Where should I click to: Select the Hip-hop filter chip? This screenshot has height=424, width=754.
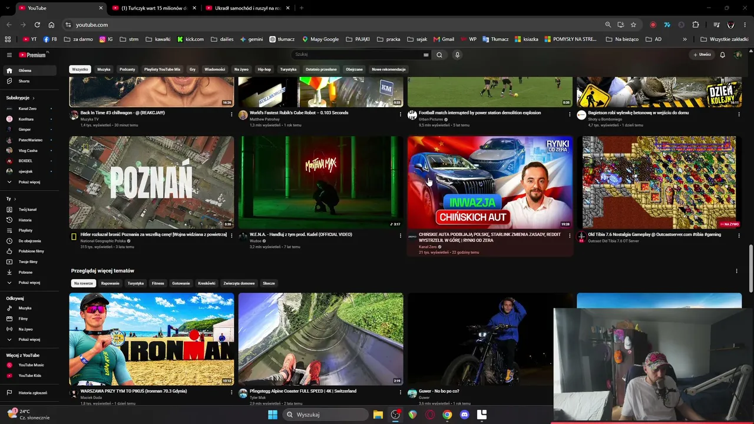tap(264, 69)
